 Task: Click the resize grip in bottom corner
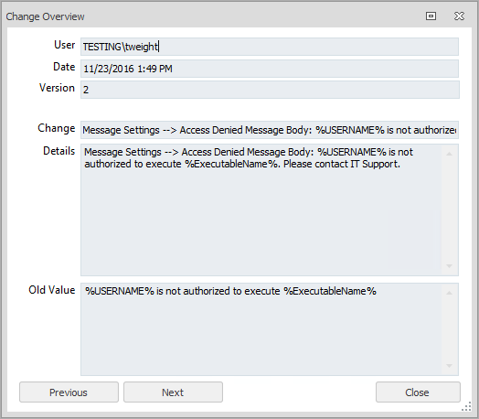466,406
